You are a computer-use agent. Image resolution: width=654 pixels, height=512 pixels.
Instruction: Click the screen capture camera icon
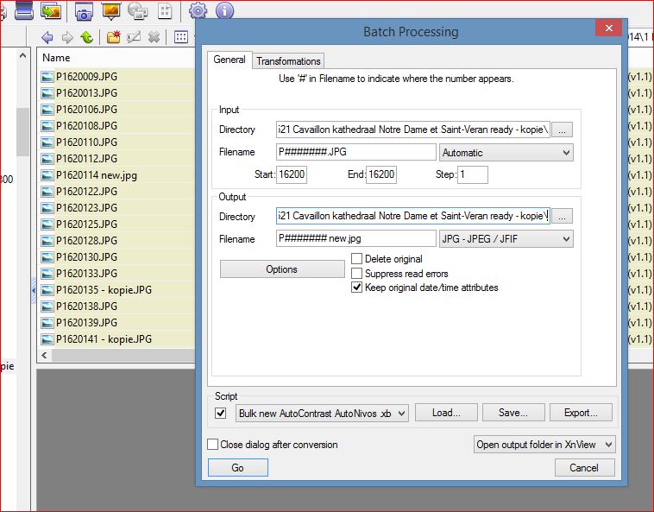pos(84,11)
